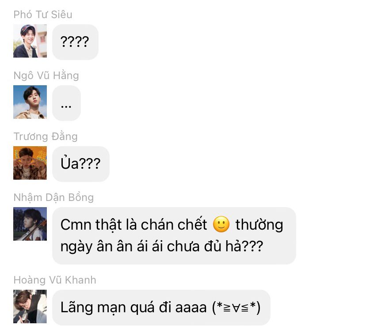
Task: Tap the word 'thường' after the emoji
Action: point(259,225)
